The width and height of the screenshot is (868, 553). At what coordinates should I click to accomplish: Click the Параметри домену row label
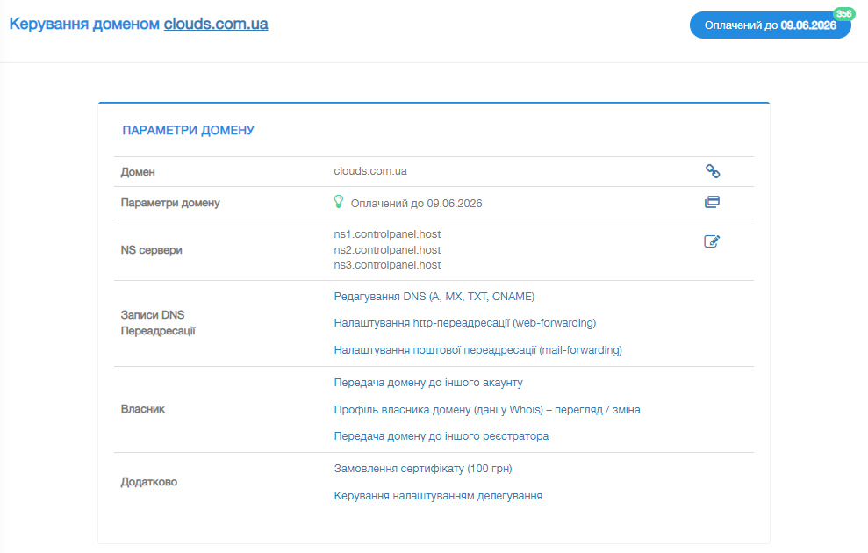[170, 203]
